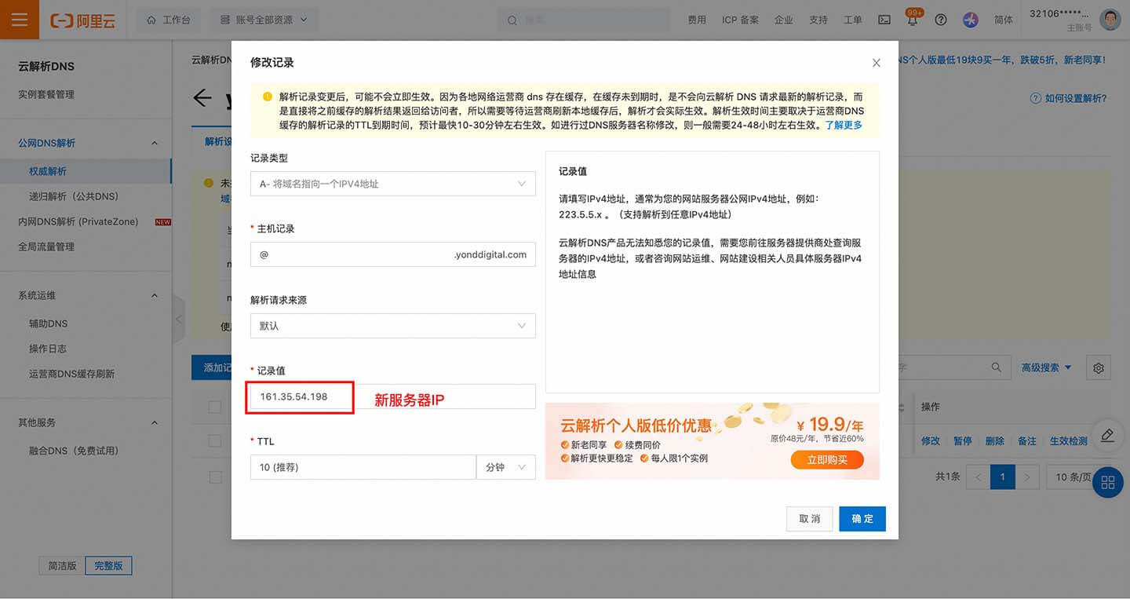This screenshot has height=599, width=1130.
Task: Click the 备注 link in the record row
Action: [x=1027, y=441]
